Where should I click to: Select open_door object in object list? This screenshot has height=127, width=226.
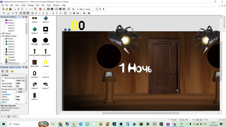(x=34, y=63)
